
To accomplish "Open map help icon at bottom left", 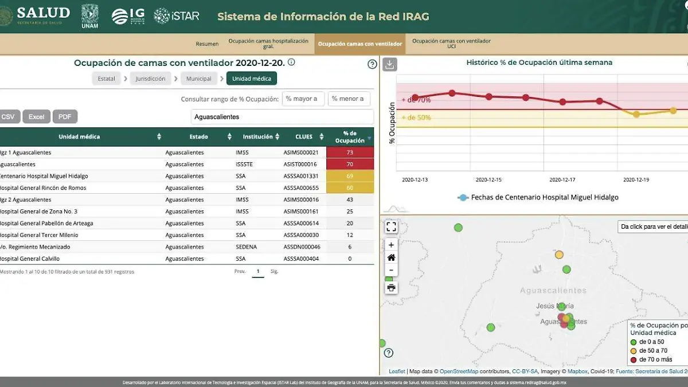I will click(389, 353).
